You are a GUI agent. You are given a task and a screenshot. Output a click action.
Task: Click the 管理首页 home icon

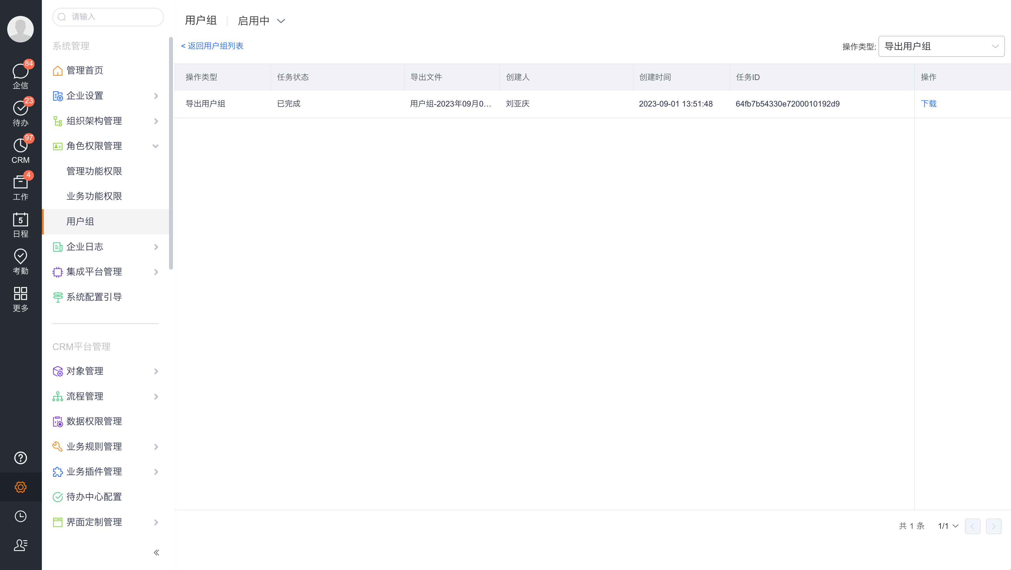tap(58, 70)
